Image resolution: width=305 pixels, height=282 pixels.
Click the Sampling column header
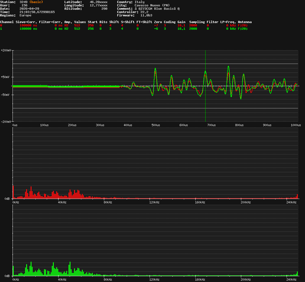pos(197,22)
